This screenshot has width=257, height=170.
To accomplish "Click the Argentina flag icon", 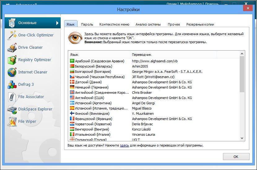I will click(x=72, y=103).
